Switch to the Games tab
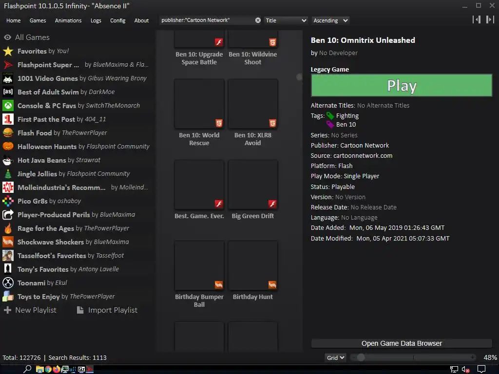Screen dimensions: 499x374 (x=38, y=20)
